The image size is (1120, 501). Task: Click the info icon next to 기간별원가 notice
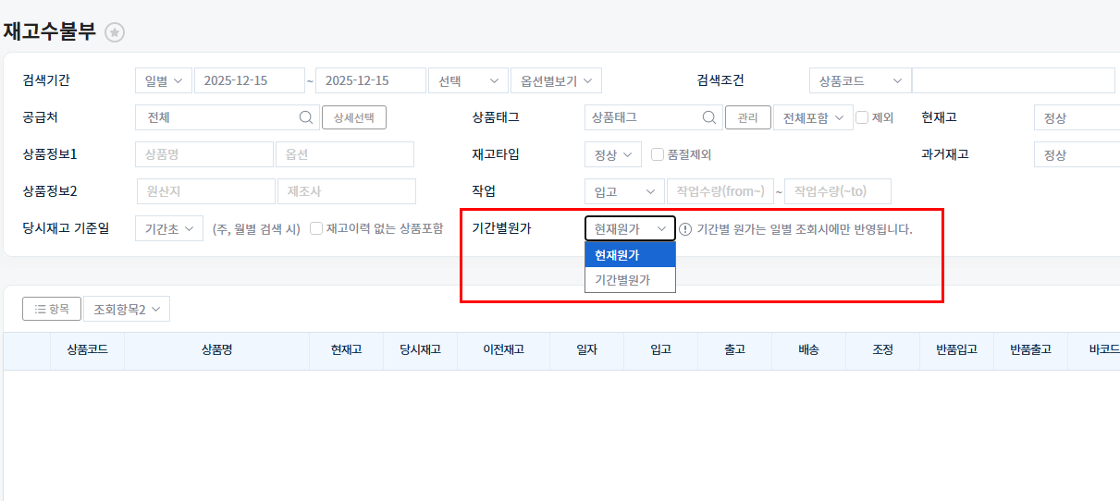pos(685,229)
